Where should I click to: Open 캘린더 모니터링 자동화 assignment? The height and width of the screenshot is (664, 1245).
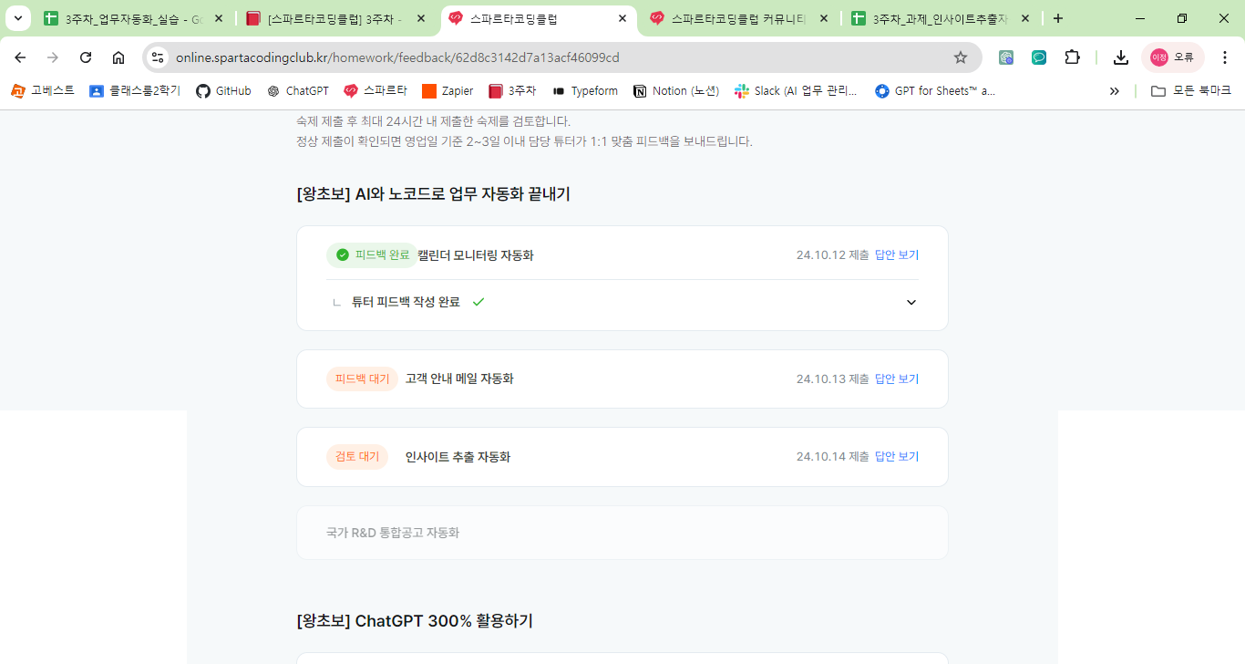(x=476, y=255)
